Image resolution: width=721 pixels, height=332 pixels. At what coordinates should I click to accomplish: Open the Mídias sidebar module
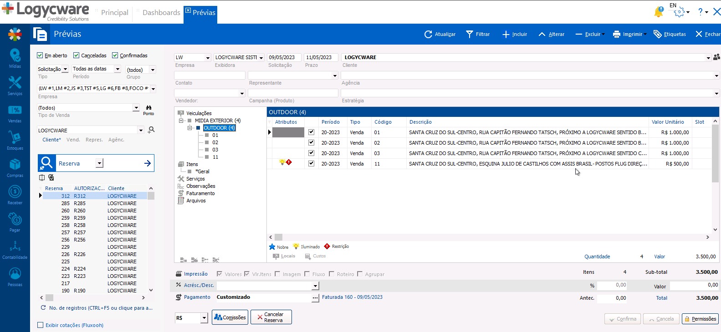[x=15, y=58]
